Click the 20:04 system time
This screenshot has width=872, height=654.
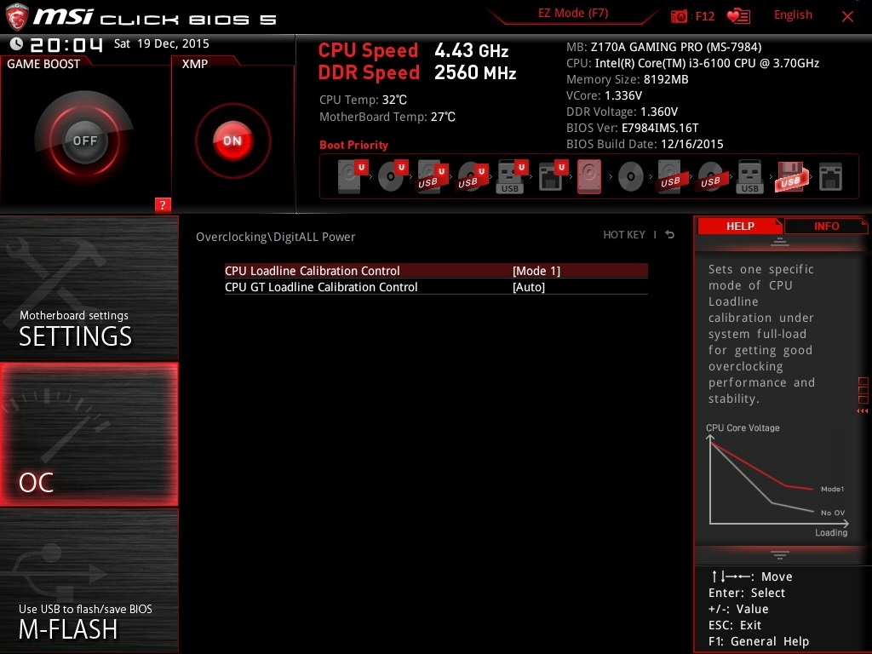(66, 44)
